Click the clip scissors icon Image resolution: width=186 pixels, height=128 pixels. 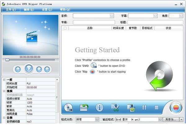point(115,107)
